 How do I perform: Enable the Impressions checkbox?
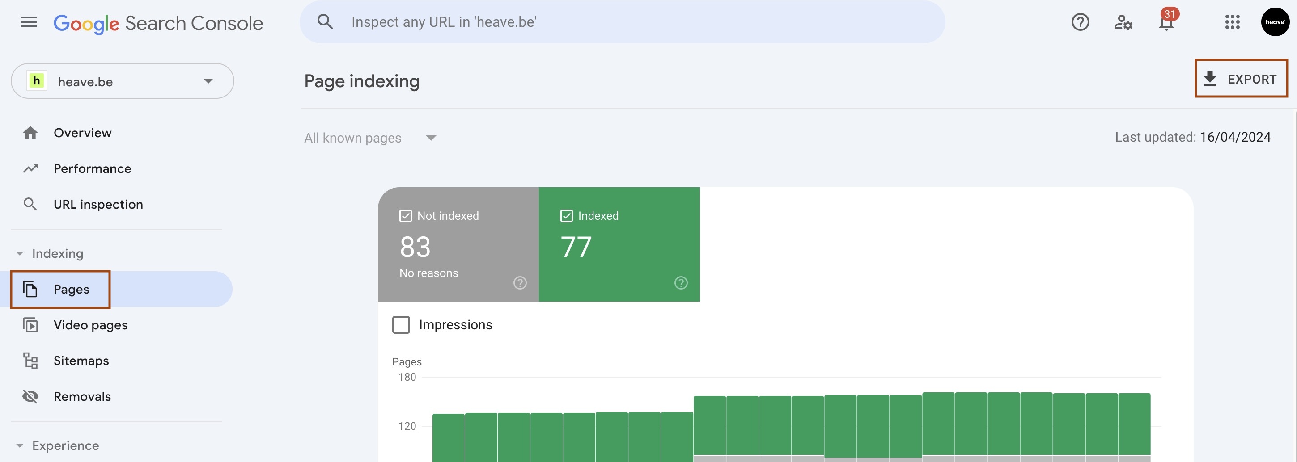tap(401, 325)
